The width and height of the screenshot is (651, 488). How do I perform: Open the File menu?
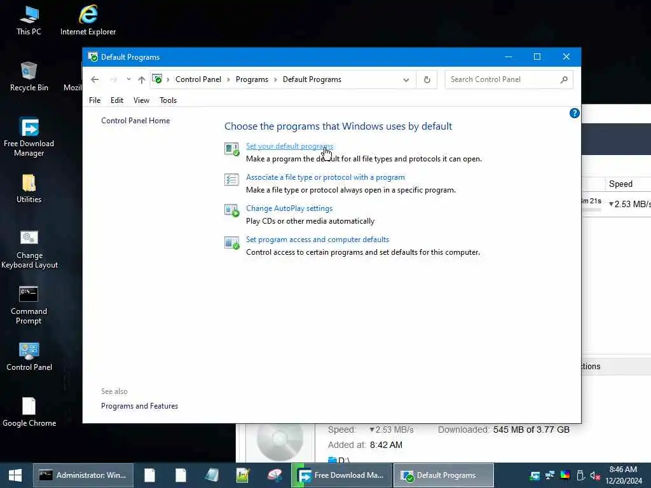[x=95, y=100]
